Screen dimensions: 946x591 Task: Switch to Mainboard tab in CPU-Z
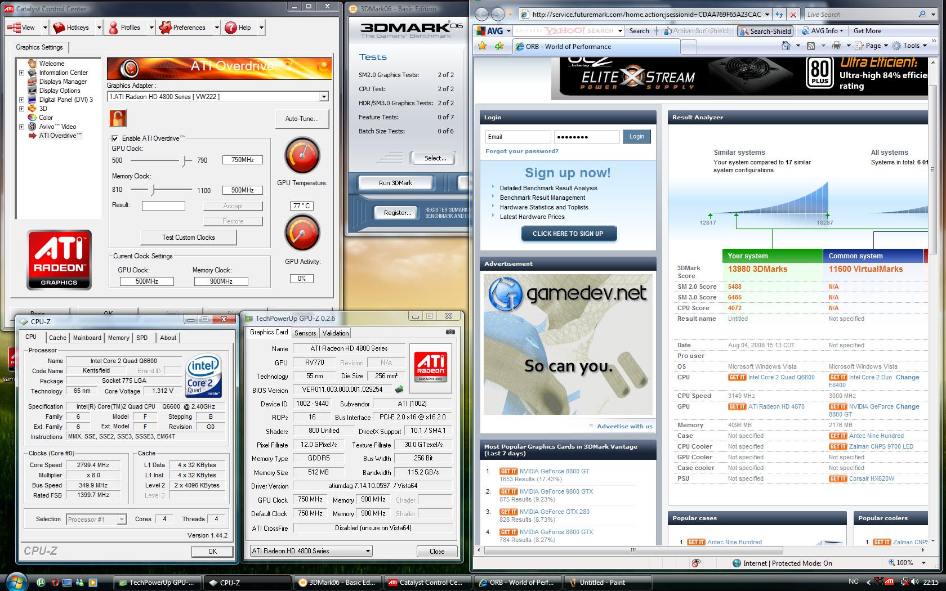87,338
